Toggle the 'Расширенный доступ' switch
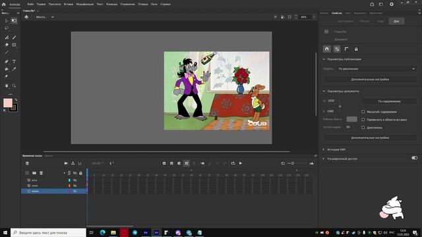422x237 pixels. coord(415,158)
